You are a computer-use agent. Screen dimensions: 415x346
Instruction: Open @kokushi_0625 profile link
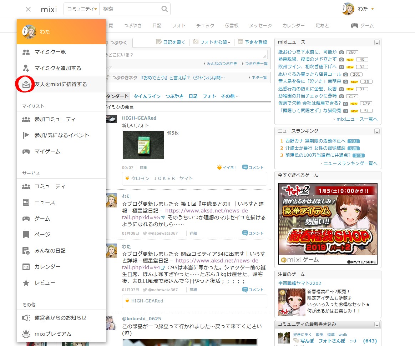141,319
